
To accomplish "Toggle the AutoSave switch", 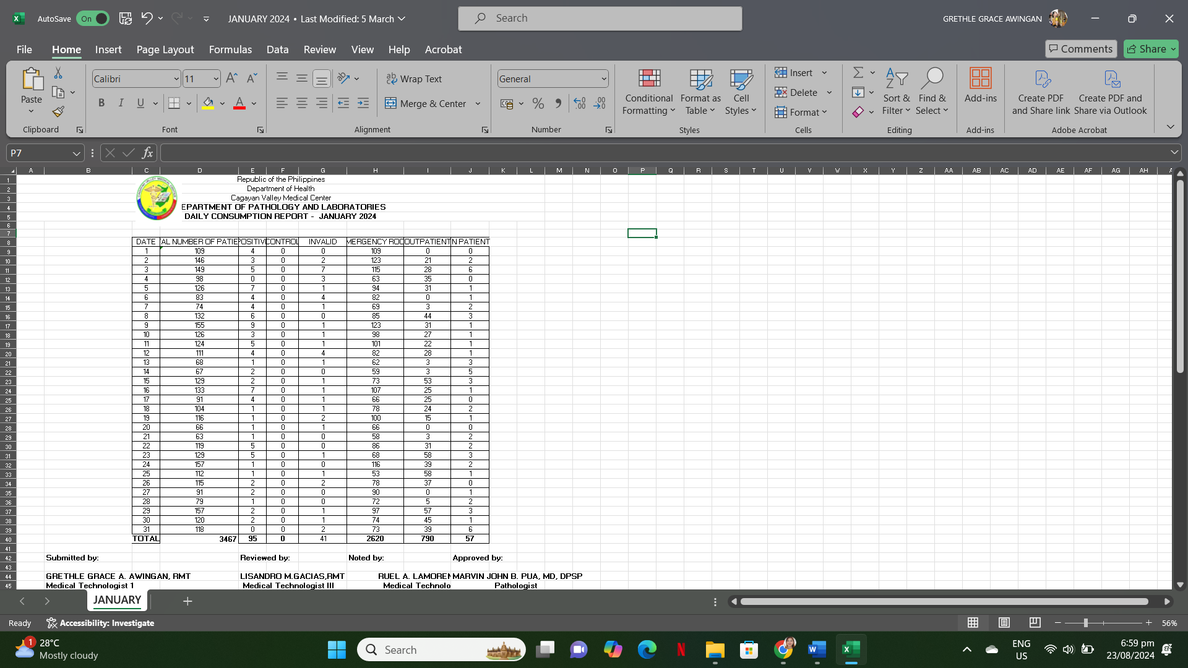I will (x=93, y=19).
